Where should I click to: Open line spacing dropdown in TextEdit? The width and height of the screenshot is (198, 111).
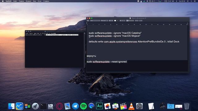[x=137, y=21]
